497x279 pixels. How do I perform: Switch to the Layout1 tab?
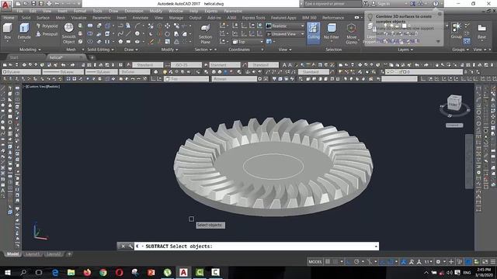[33, 254]
